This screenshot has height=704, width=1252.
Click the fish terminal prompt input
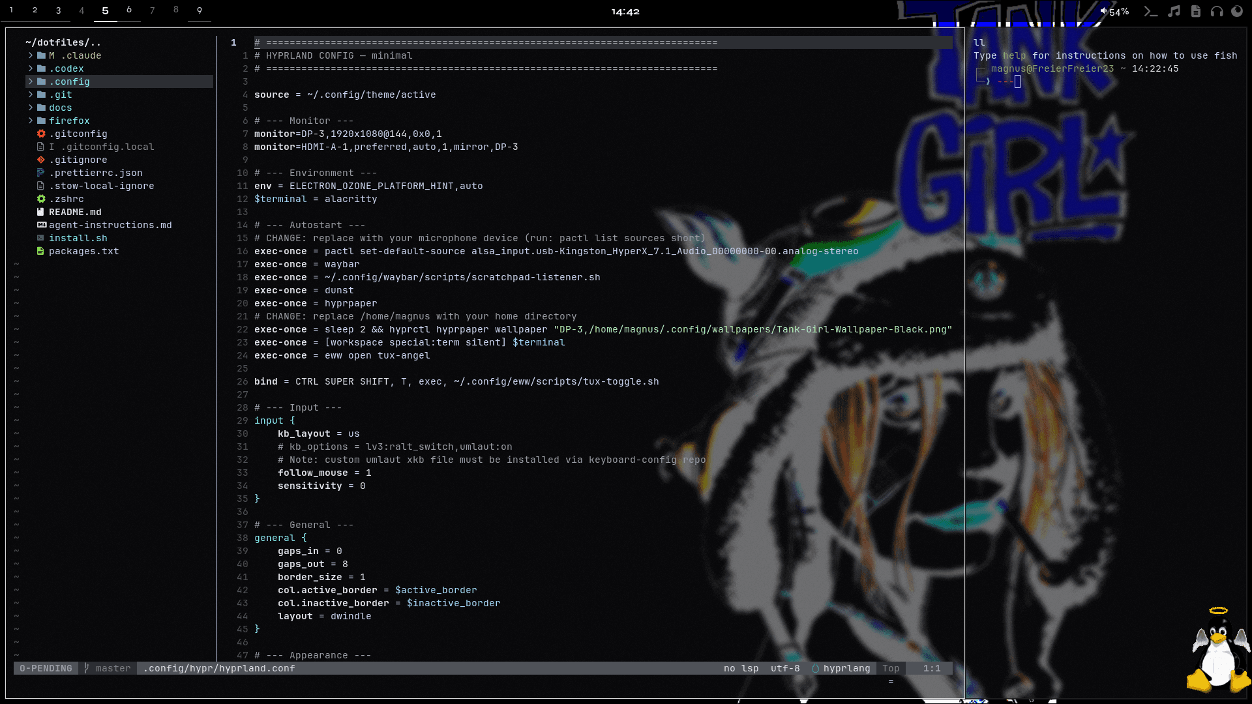click(1017, 81)
